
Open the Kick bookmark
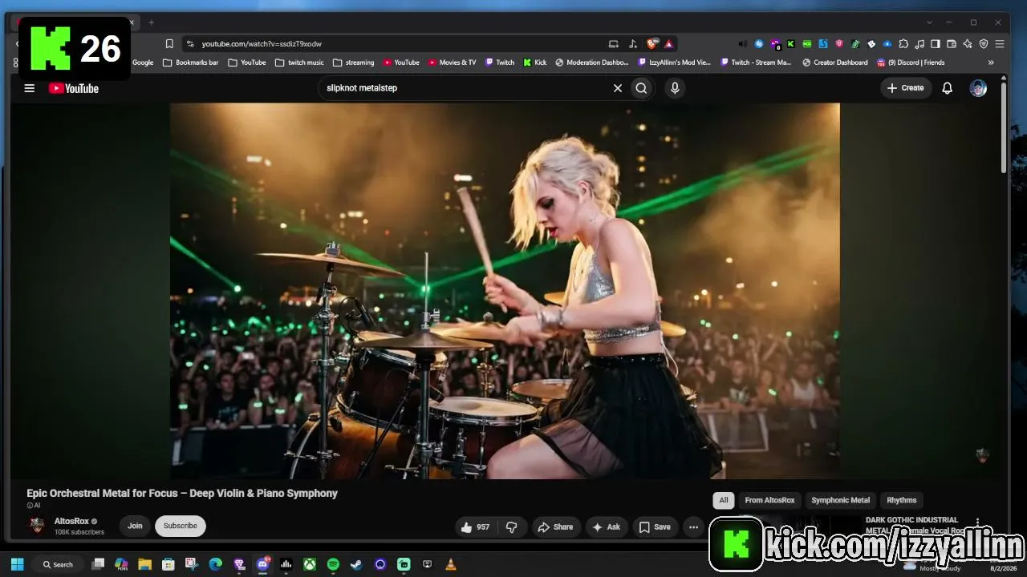coord(535,63)
